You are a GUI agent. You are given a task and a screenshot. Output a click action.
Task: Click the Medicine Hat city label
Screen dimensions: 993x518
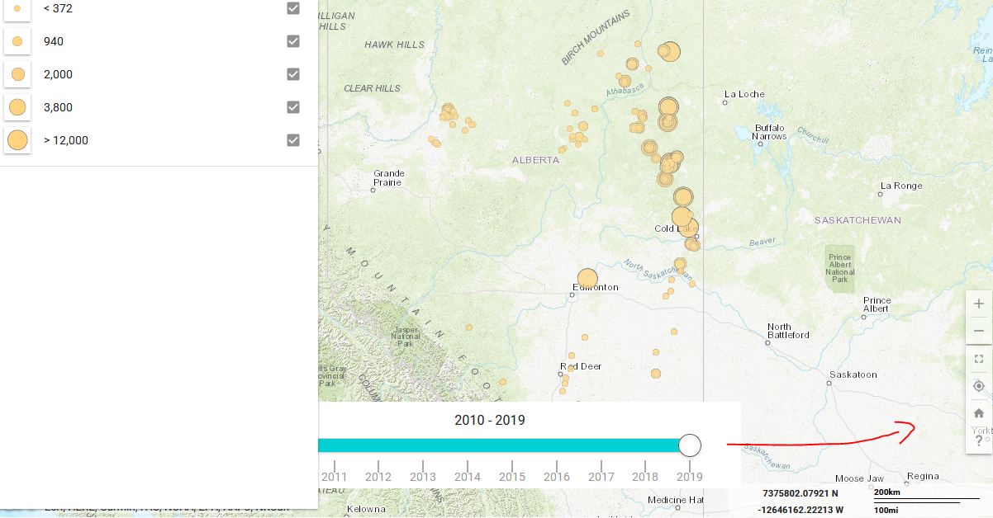[x=676, y=500]
